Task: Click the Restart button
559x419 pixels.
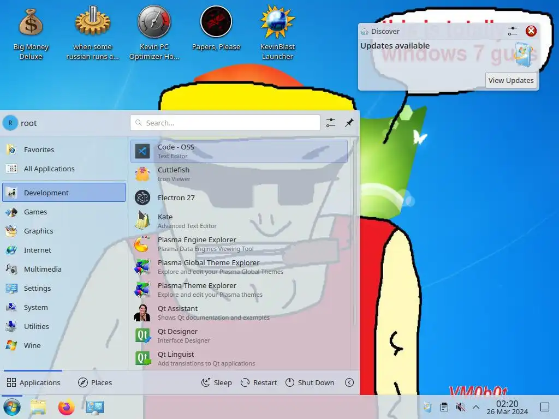Action: point(259,382)
